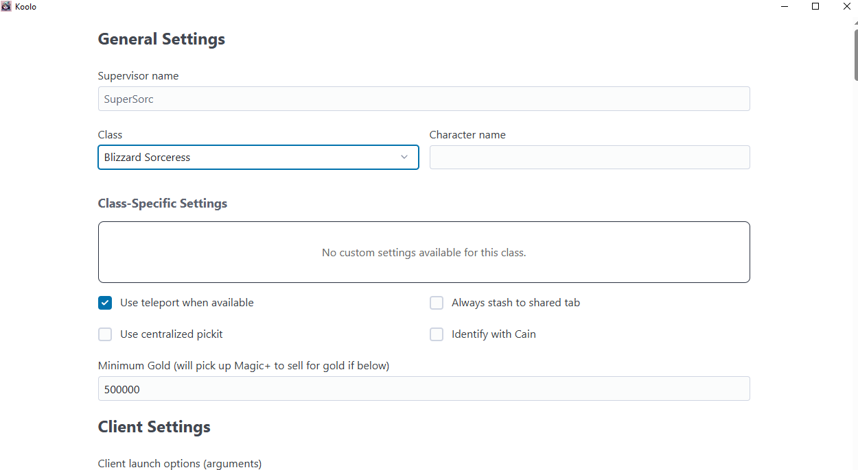Maximize the Koolo window
This screenshot has height=470, width=858.
(x=815, y=6)
